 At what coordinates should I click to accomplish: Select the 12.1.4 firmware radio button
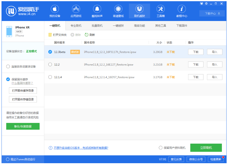(50, 77)
